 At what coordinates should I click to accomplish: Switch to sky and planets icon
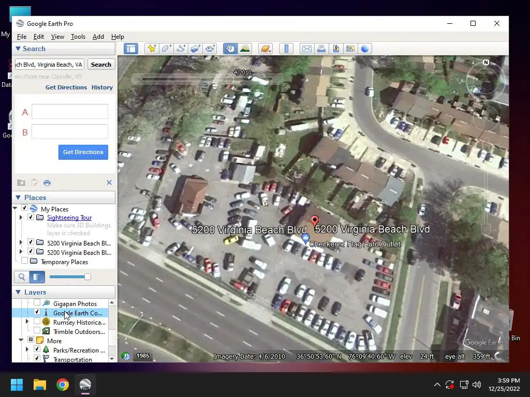coord(266,49)
